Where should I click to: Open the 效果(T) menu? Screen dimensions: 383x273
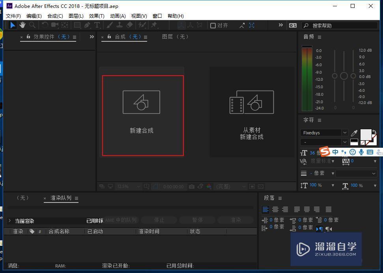[97, 16]
